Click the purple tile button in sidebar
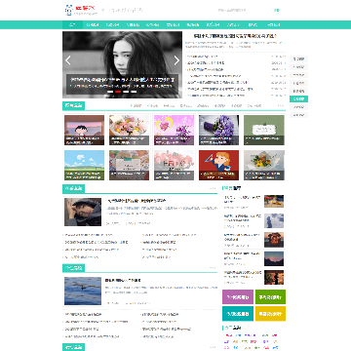This screenshot has width=351, height=351. click(x=238, y=296)
